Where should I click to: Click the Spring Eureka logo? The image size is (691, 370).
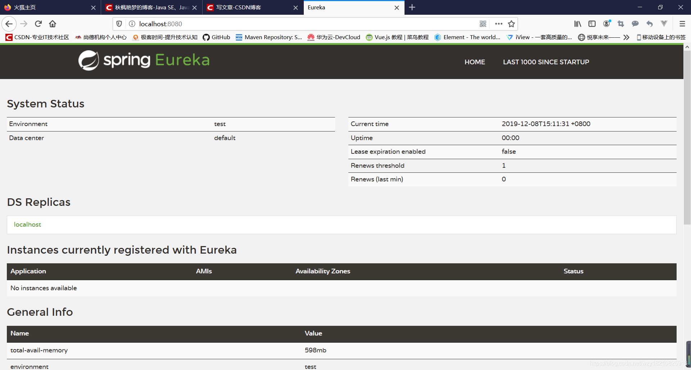point(144,60)
